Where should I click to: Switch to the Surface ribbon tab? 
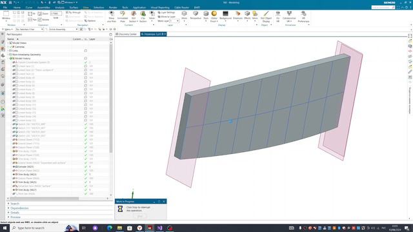coord(74,8)
